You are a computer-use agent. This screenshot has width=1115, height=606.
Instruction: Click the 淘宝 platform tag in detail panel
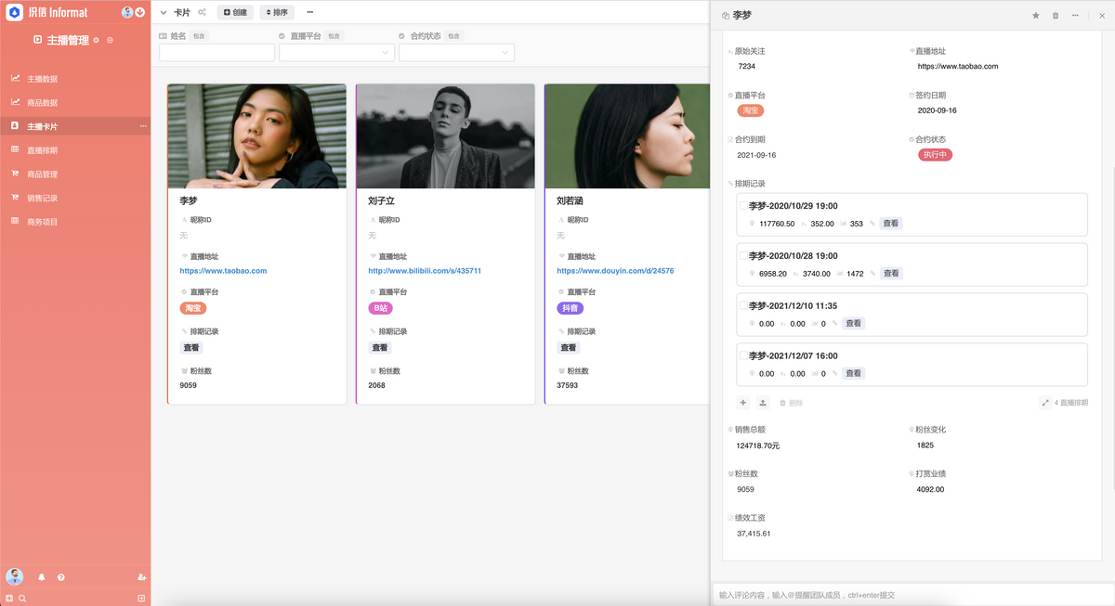click(x=750, y=110)
